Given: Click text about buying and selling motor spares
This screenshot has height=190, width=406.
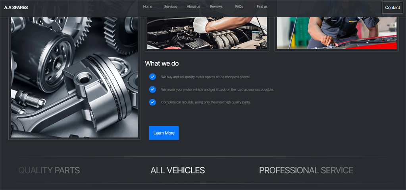Looking at the screenshot, I should pyautogui.click(x=206, y=77).
